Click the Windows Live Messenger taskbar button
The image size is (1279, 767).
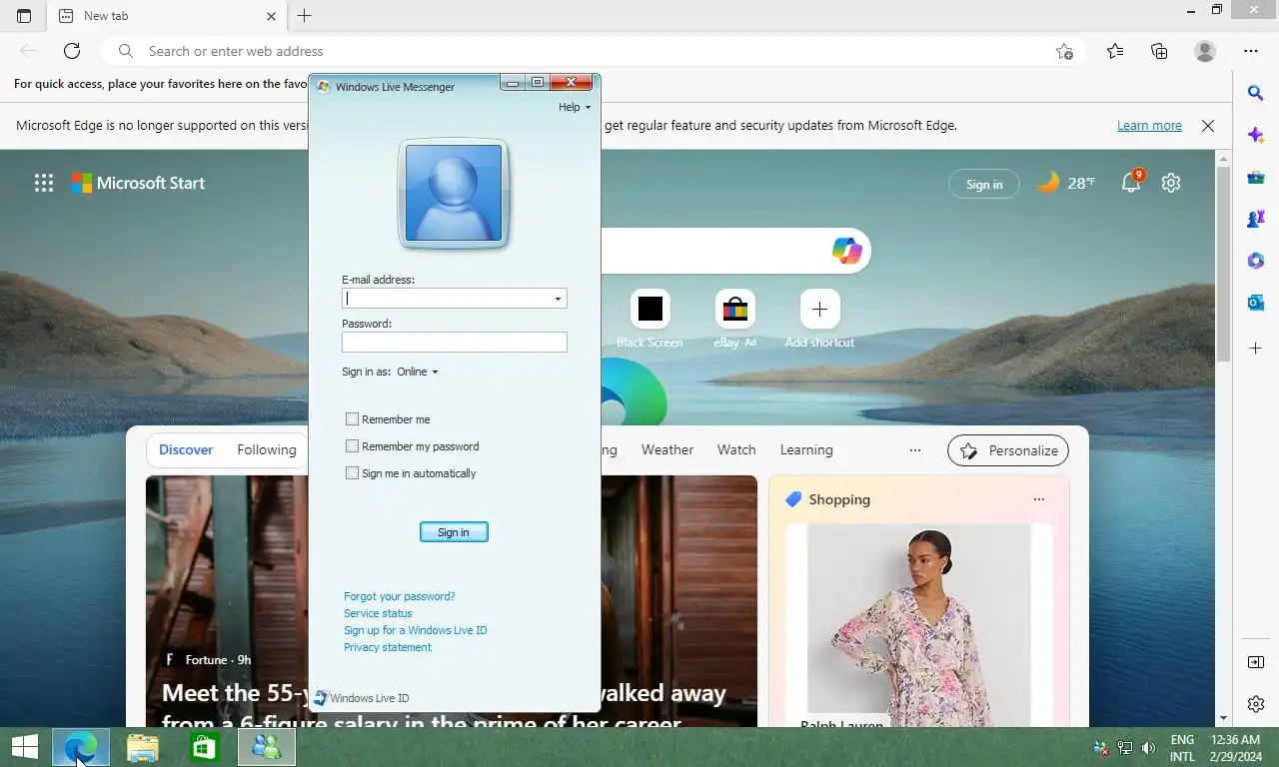267,747
